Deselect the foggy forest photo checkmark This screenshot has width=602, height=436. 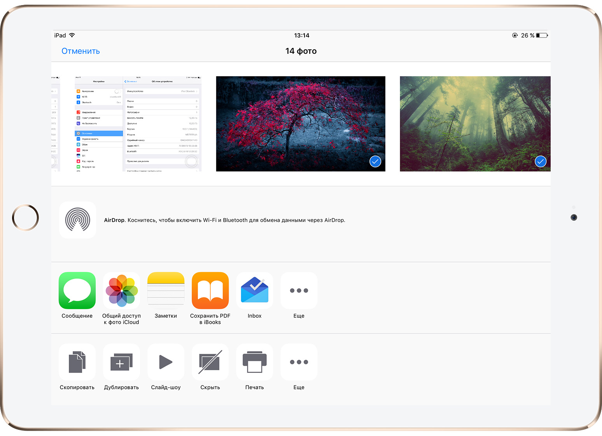tap(541, 161)
